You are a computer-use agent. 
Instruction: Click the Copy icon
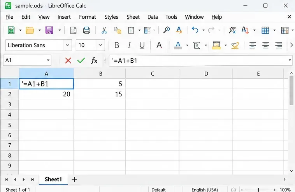click(x=118, y=30)
